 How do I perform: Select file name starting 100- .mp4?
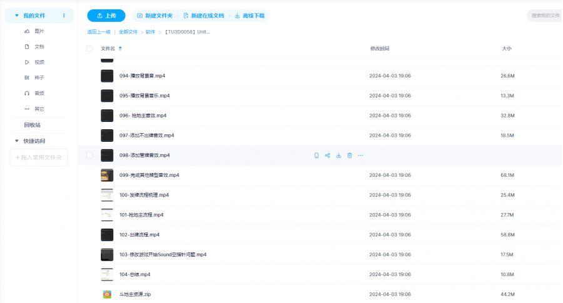pyautogui.click(x=144, y=195)
